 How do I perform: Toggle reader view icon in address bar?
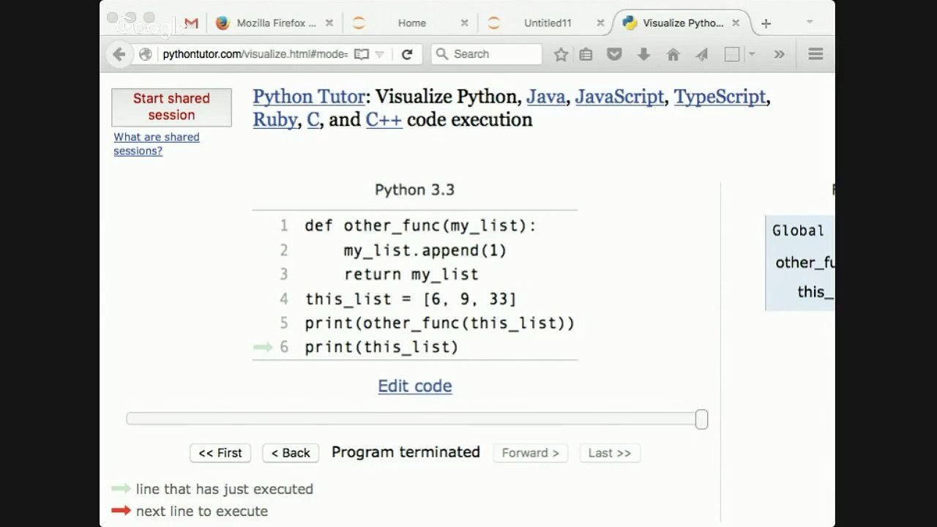[x=361, y=54]
